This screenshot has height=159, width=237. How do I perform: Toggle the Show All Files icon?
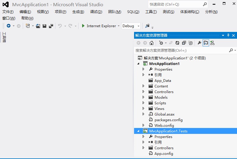(x=190, y=43)
